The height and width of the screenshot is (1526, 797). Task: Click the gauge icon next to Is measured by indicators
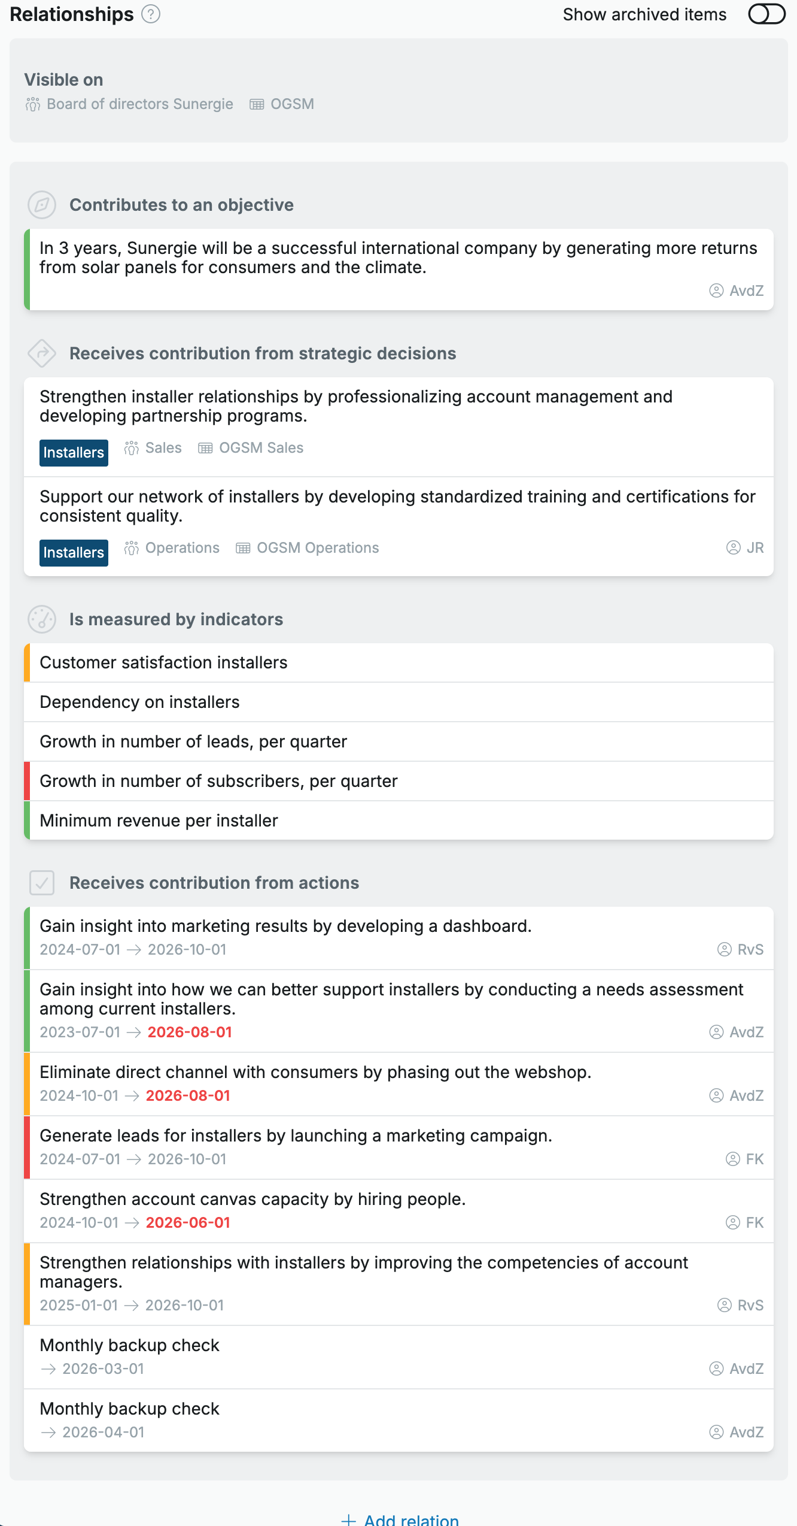pyautogui.click(x=42, y=619)
